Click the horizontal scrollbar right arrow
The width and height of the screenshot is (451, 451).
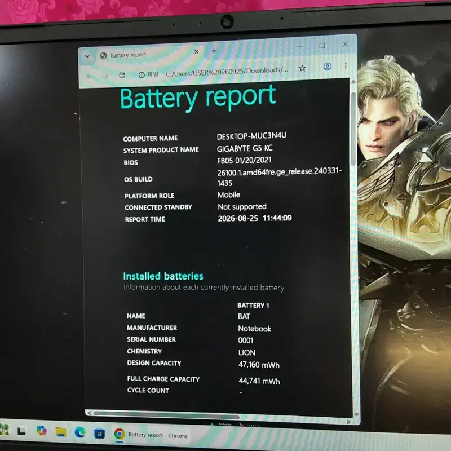pos(348,422)
